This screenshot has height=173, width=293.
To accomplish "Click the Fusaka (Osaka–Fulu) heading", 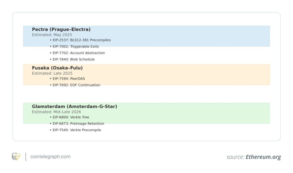I will [57, 68].
